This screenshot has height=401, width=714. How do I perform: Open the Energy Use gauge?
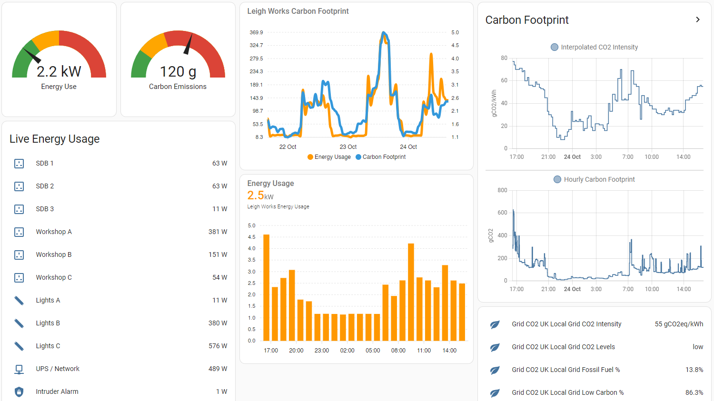click(x=59, y=59)
